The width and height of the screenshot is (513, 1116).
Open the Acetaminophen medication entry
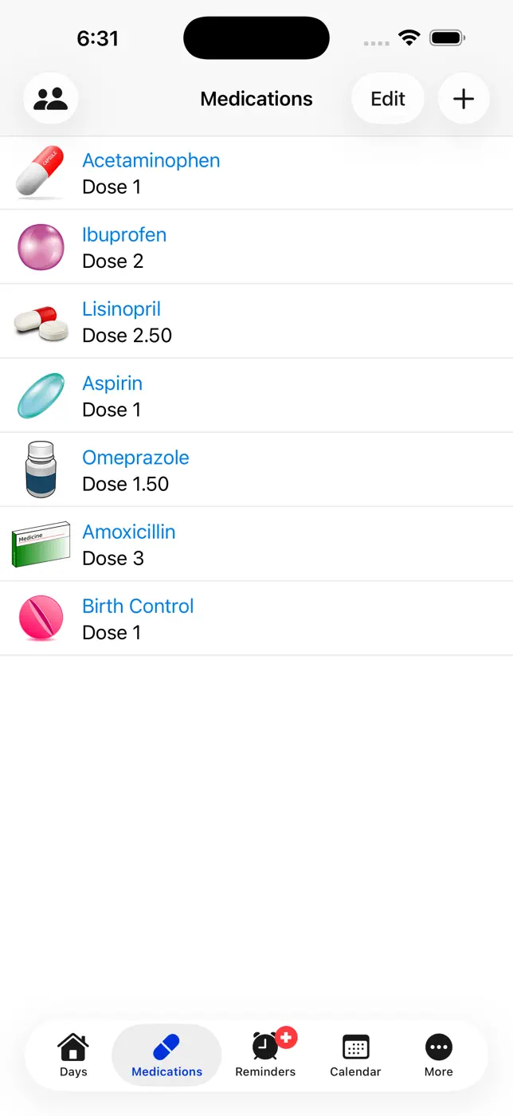click(x=256, y=173)
